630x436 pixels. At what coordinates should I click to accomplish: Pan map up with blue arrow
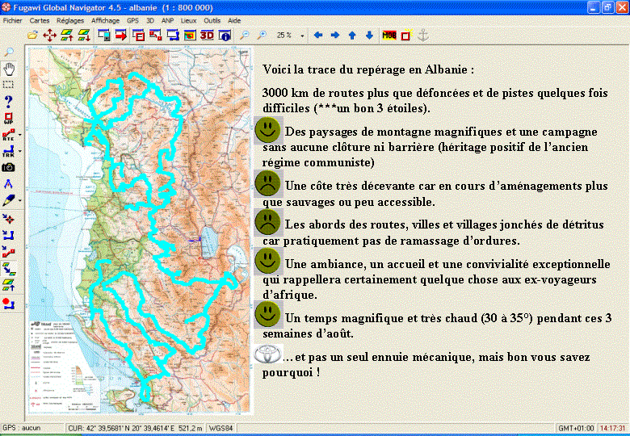352,36
